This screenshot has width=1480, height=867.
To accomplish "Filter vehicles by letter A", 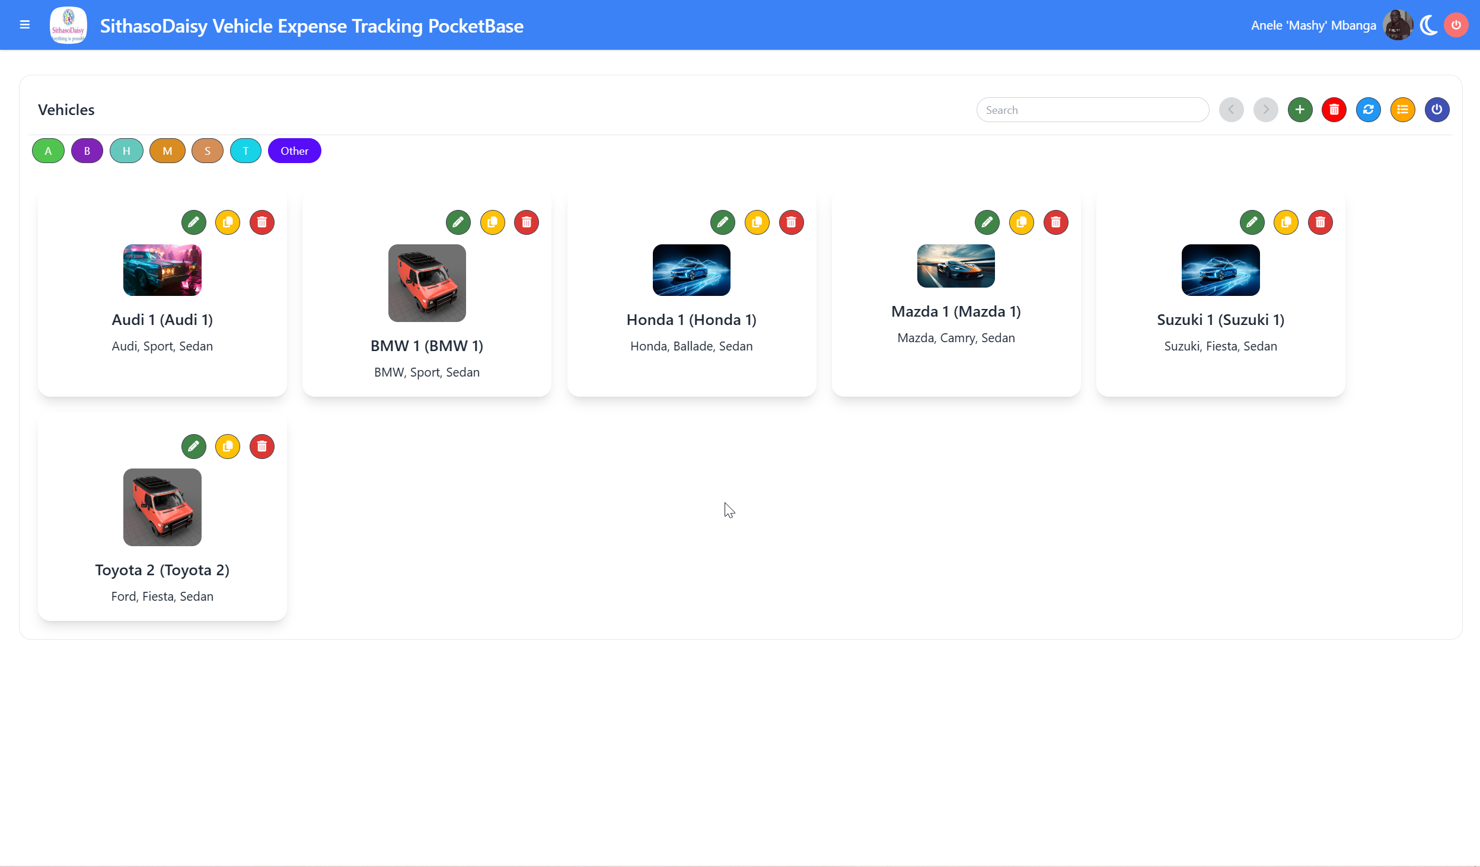I will point(48,151).
